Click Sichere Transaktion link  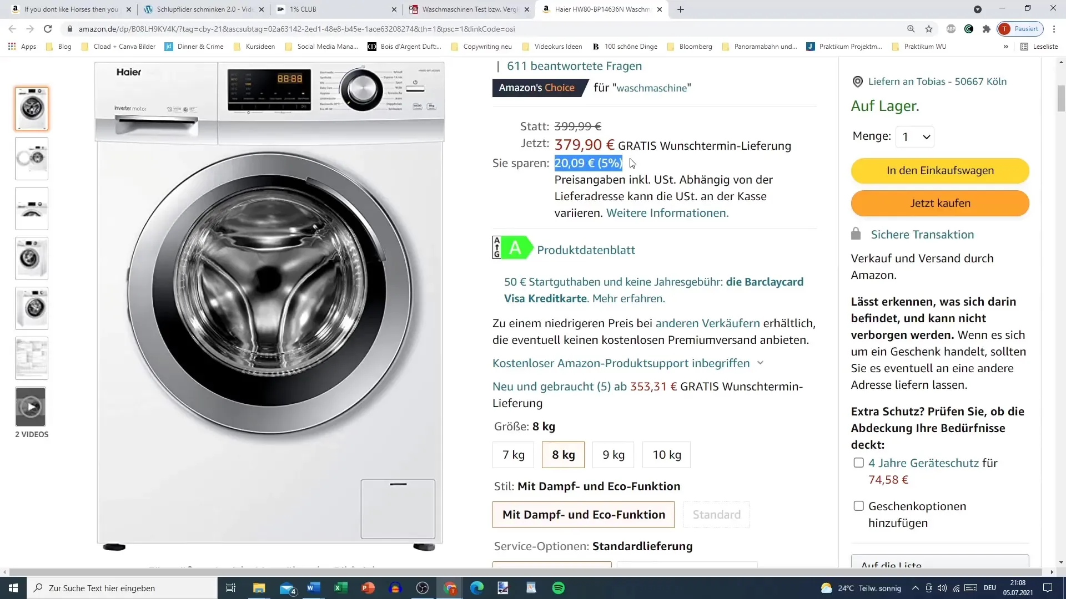pos(922,235)
